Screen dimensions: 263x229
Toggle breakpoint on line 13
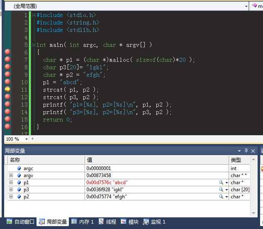pos(7,104)
